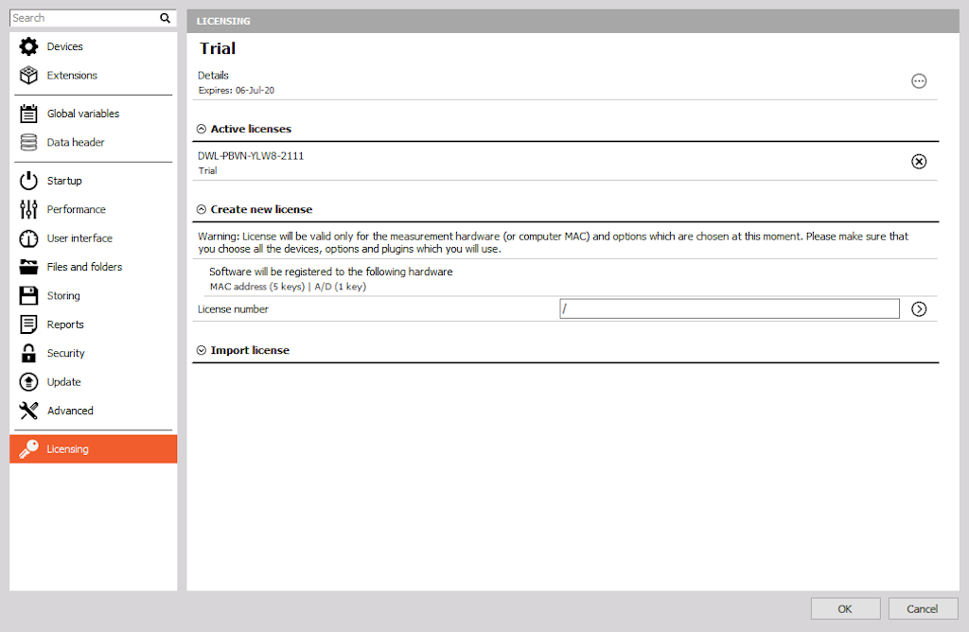969x632 pixels.
Task: Click the Data header database icon
Action: pos(28,142)
